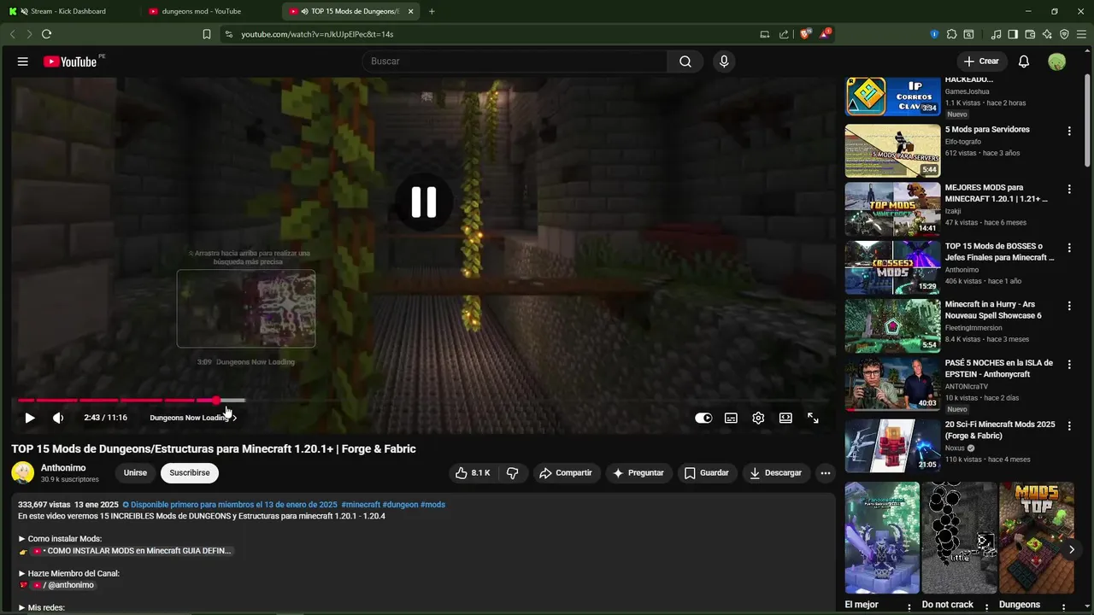The width and height of the screenshot is (1094, 615).
Task: Open options for 'PASÉ 5 NOCHES' video
Action: pyautogui.click(x=1069, y=364)
